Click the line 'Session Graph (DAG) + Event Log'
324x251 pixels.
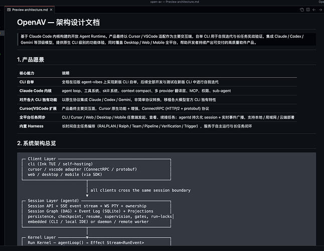click(x=90, y=211)
